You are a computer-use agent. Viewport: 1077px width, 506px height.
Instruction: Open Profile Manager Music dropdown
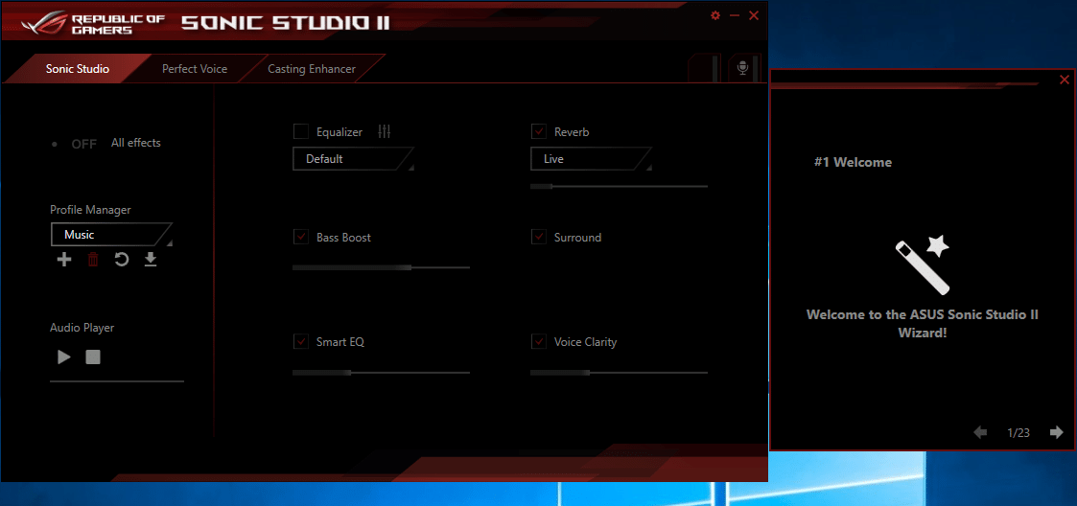pyautogui.click(x=110, y=235)
